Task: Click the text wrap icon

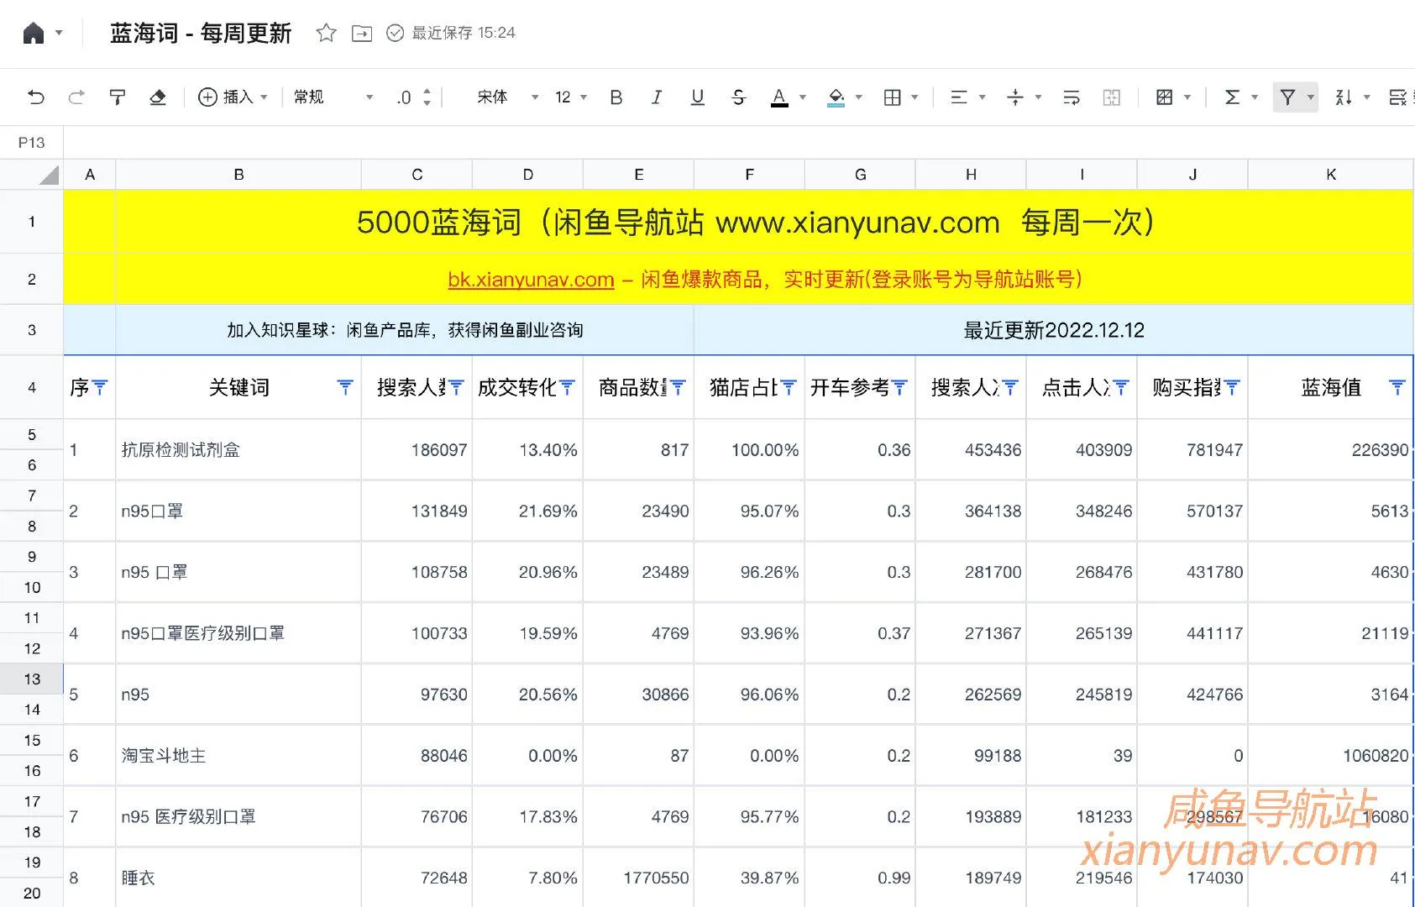Action: click(x=1071, y=97)
